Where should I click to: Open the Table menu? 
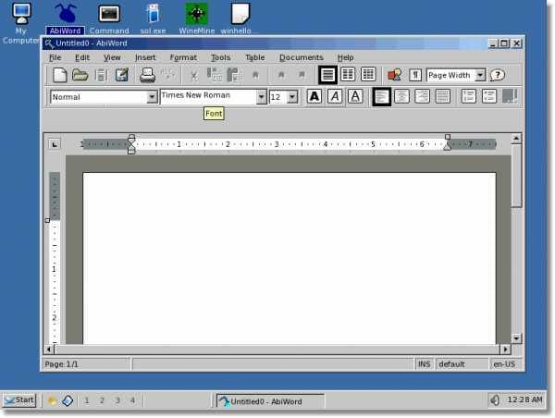pos(255,57)
